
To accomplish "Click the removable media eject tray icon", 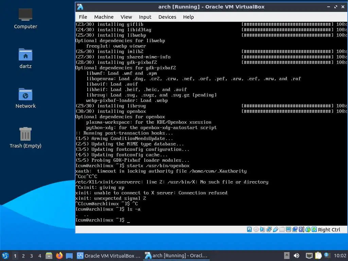I will click(x=287, y=256).
